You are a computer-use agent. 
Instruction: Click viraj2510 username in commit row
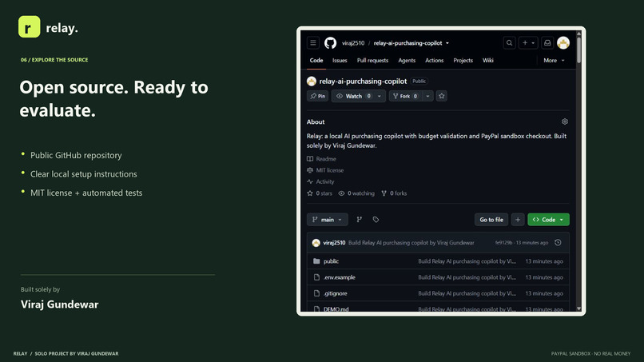(x=334, y=242)
